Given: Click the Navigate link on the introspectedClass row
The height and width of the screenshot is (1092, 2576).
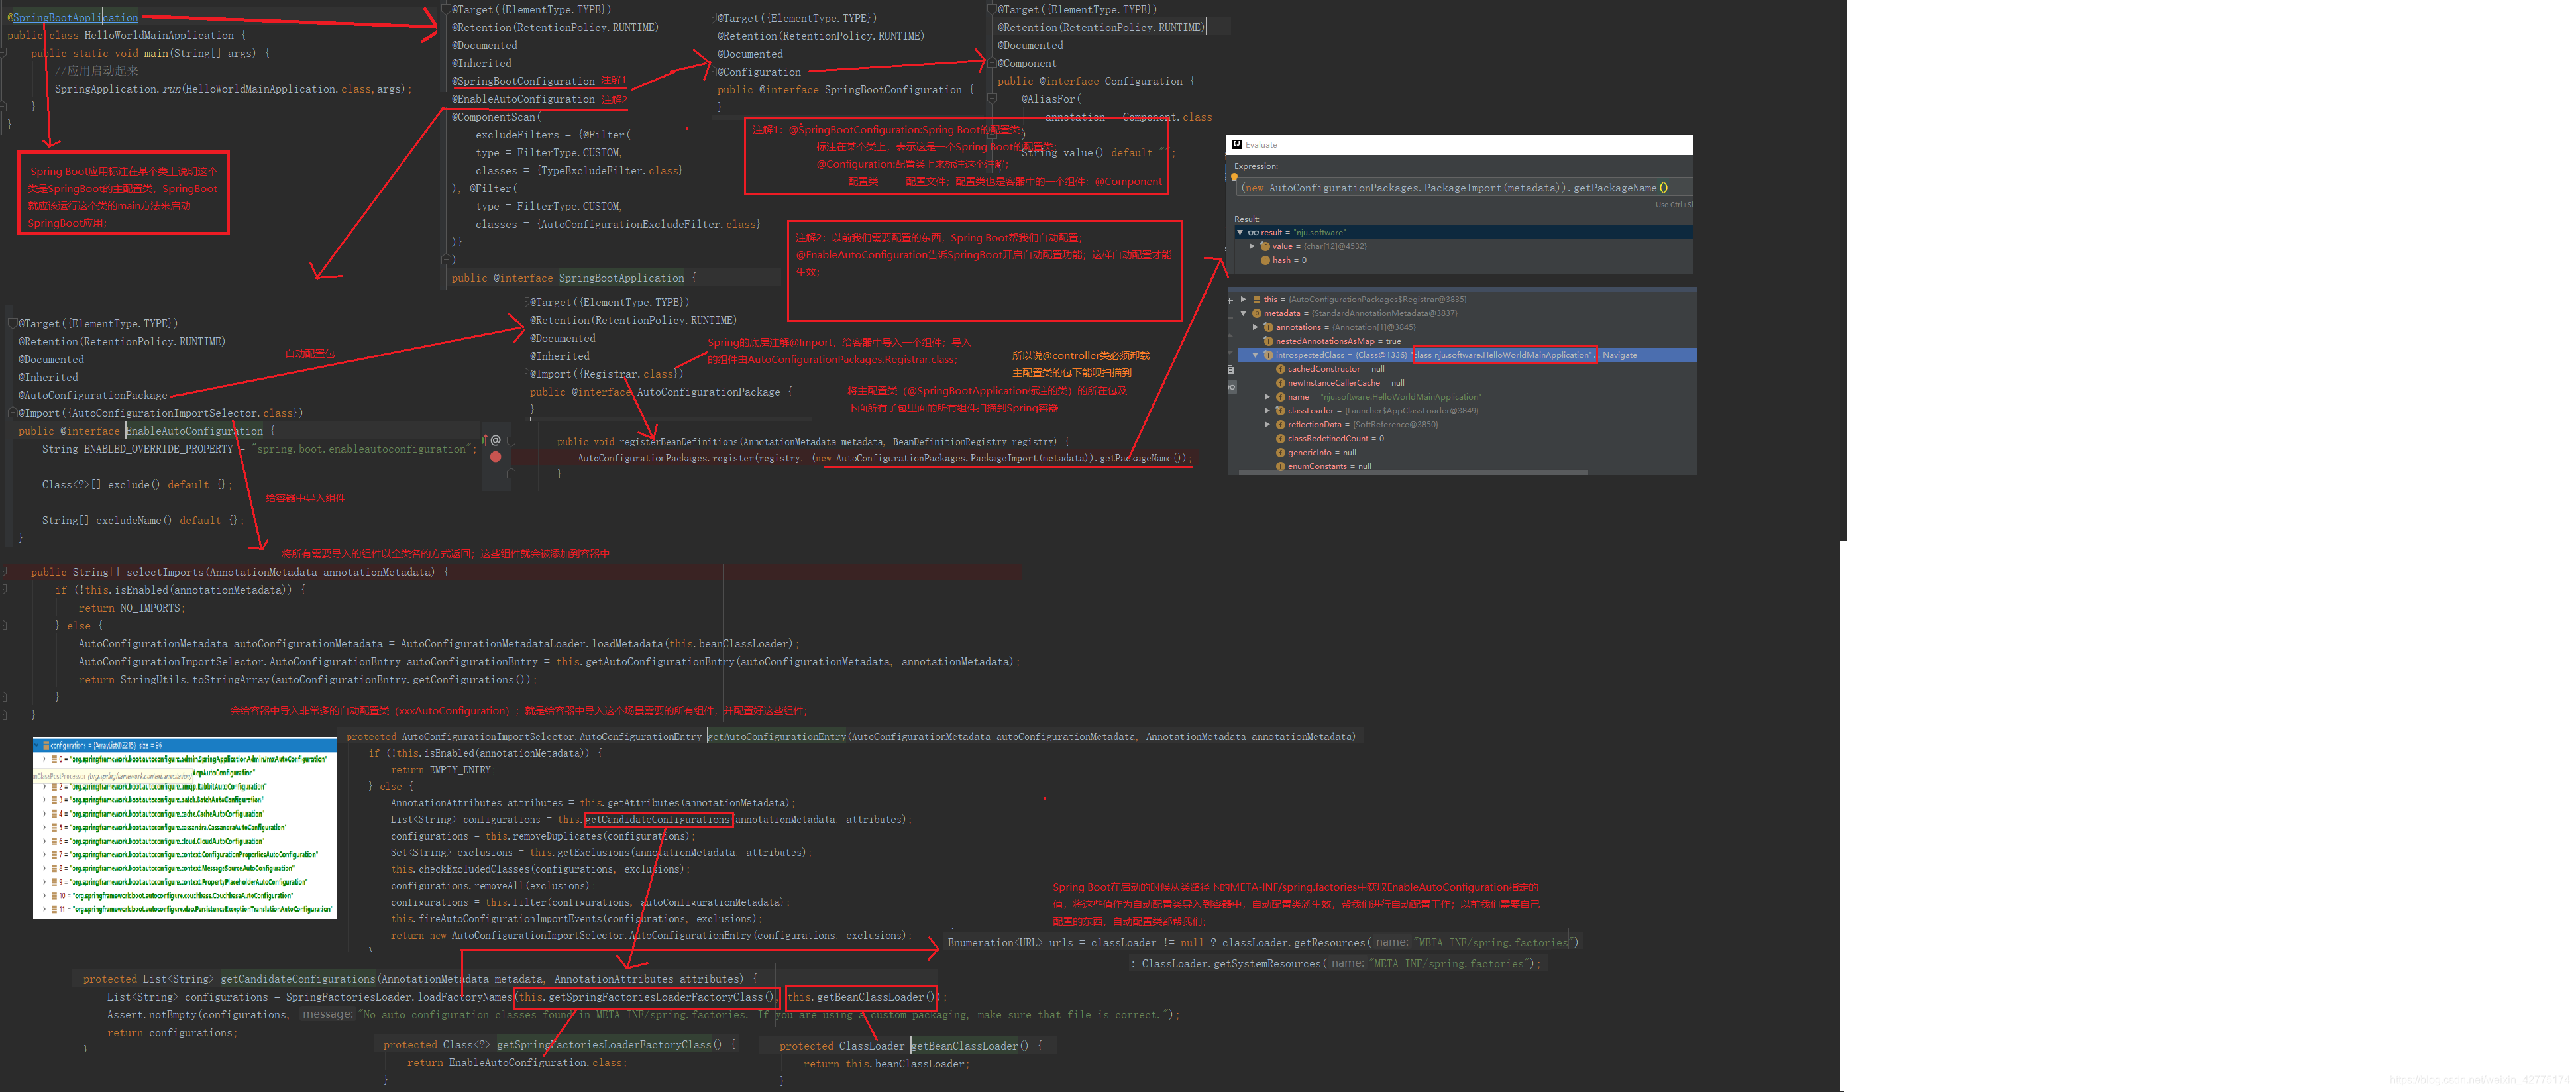Looking at the screenshot, I should click(1620, 355).
